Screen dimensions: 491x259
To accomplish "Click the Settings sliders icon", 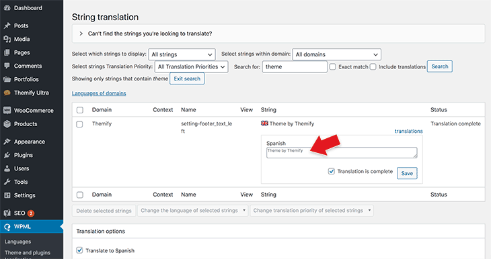I will (x=7, y=195).
